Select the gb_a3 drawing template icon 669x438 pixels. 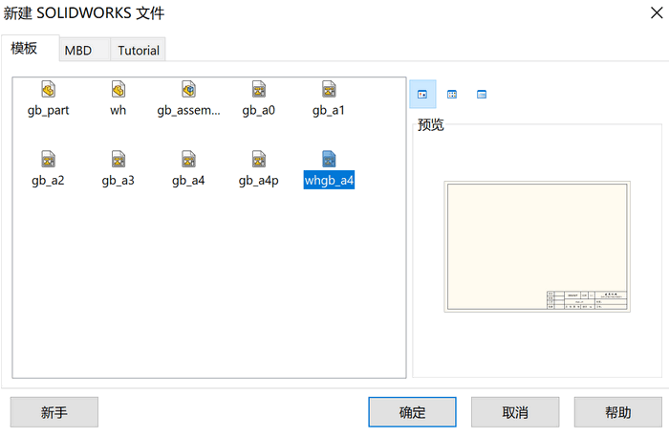click(119, 160)
